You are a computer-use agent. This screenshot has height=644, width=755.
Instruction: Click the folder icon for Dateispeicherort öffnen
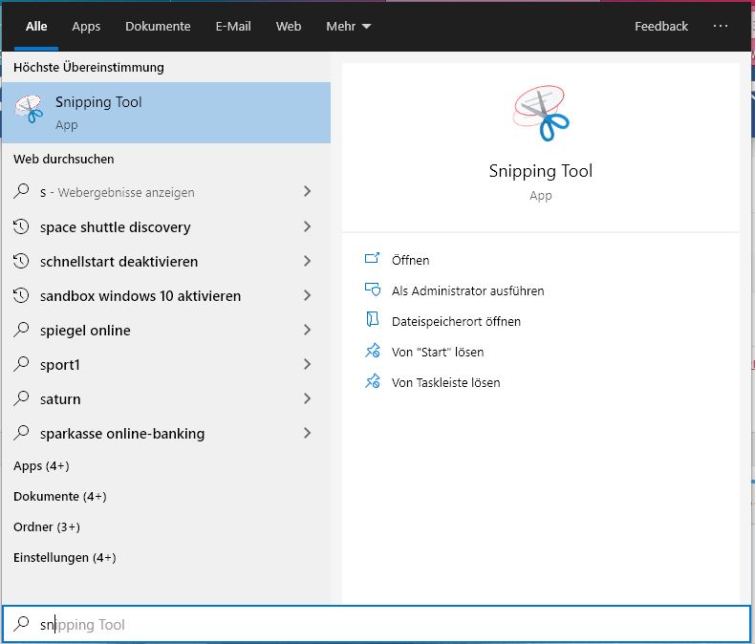coord(372,319)
